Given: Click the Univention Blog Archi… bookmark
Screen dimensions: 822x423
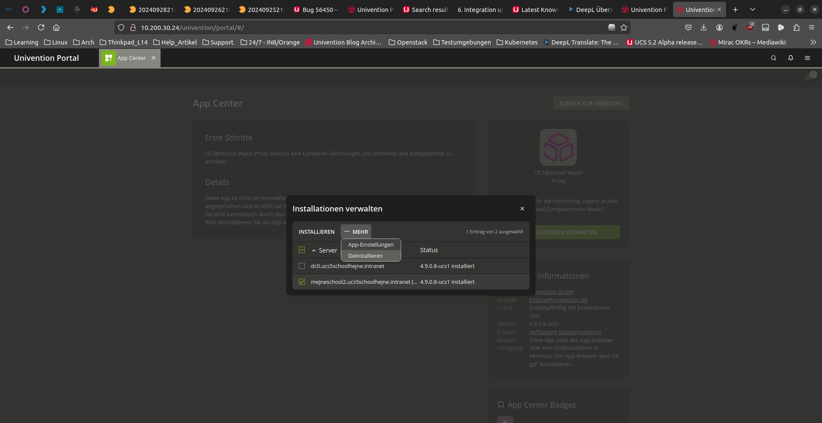Looking at the screenshot, I should point(343,42).
